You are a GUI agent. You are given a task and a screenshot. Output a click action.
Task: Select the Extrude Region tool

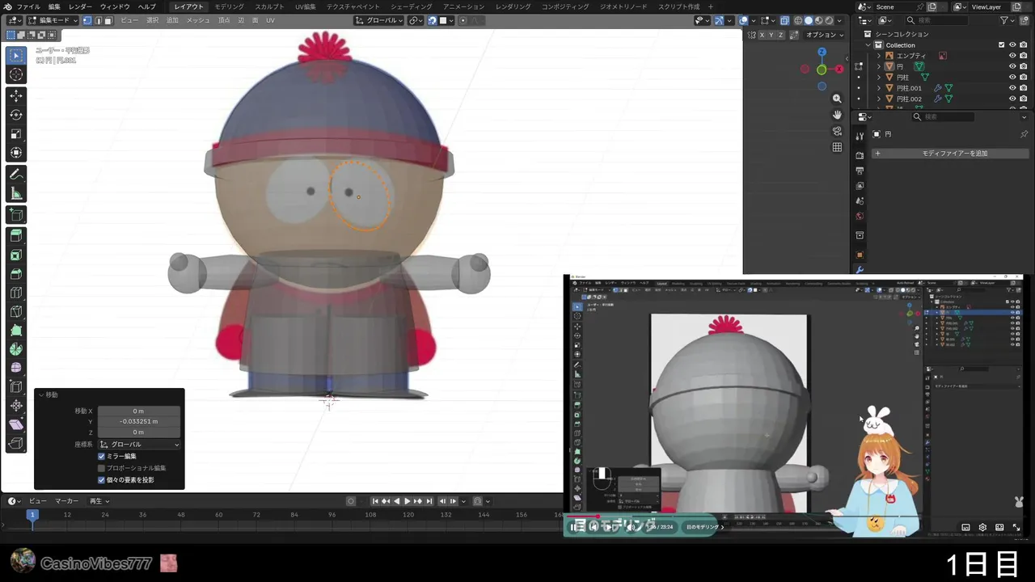point(16,236)
